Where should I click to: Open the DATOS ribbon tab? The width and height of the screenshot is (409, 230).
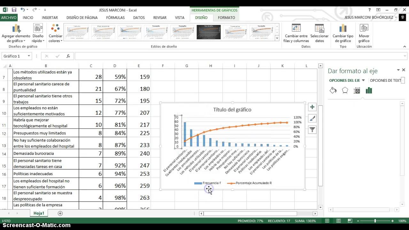139,18
